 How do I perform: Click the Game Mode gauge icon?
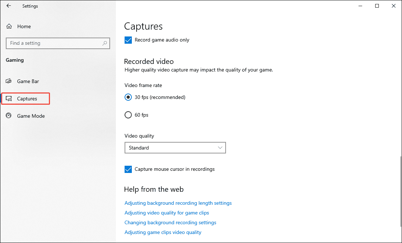coord(8,116)
